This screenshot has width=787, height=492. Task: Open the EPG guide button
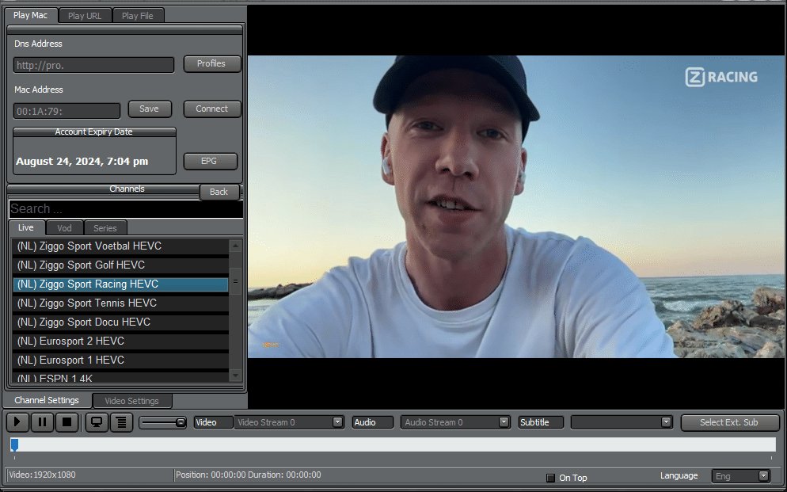point(209,161)
